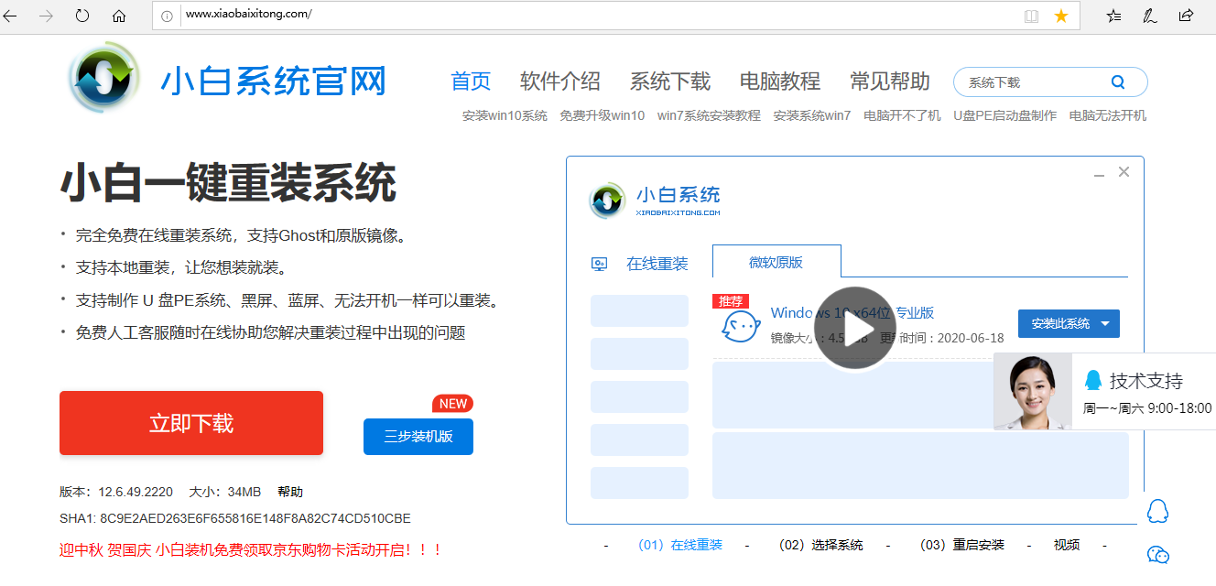Open browser share icon

[x=1186, y=16]
